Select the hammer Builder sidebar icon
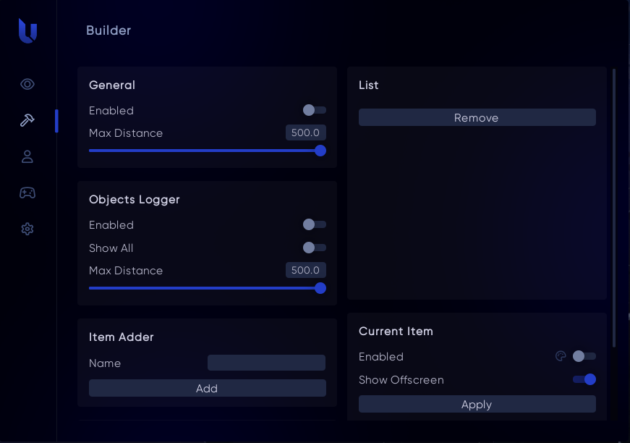Image resolution: width=630 pixels, height=443 pixels. point(27,120)
